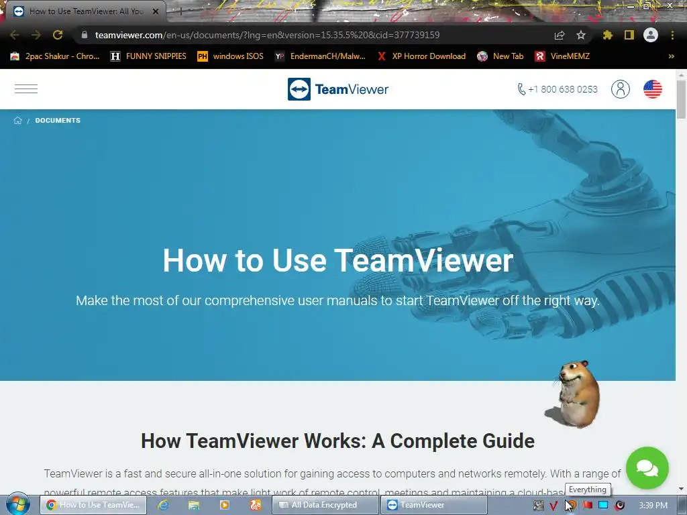The height and width of the screenshot is (515, 687).
Task: Click the scrollbar down arrow
Action: [x=681, y=489]
